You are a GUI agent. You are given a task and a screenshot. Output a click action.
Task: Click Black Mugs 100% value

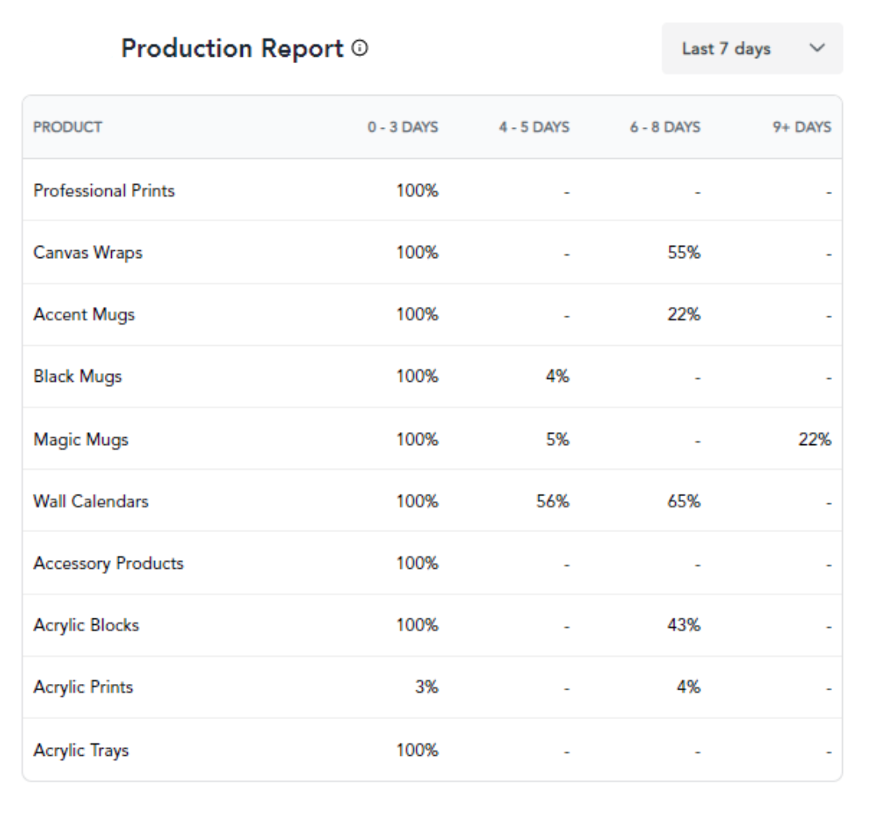click(417, 376)
